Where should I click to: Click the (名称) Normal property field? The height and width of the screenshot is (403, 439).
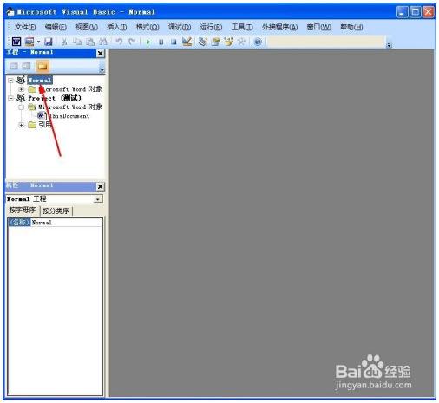pos(55,223)
